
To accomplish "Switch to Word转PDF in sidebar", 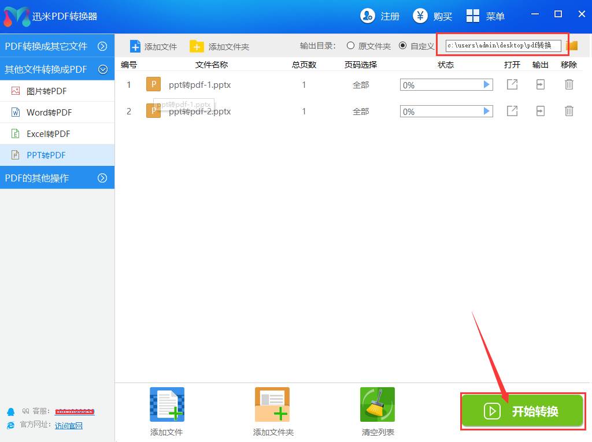I will tap(49, 113).
